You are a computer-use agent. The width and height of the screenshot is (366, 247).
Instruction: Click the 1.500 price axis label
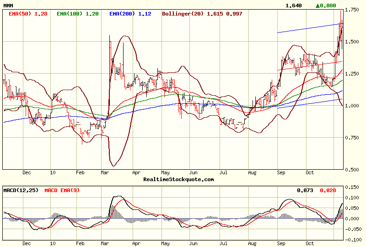[352, 42]
